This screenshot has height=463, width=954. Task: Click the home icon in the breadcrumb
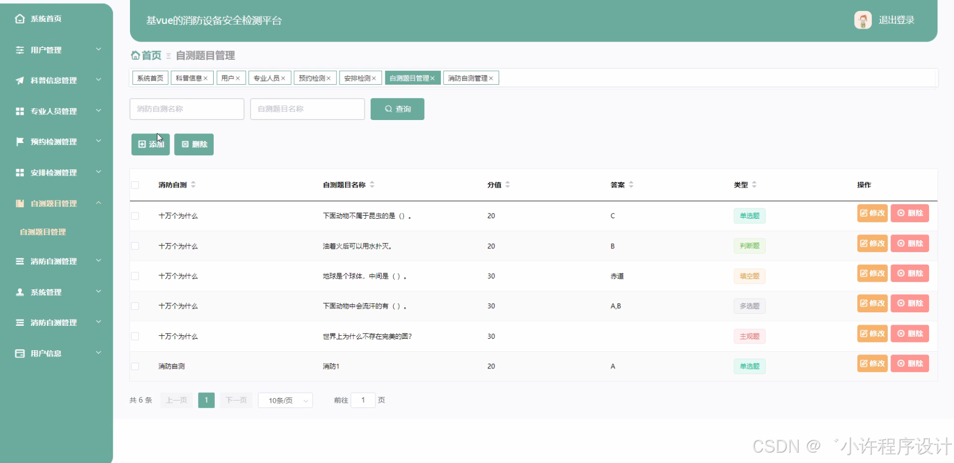click(135, 55)
